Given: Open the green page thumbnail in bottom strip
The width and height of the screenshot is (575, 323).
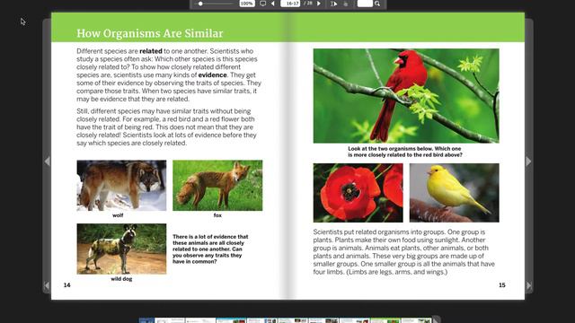Looking at the screenshot, I should pyautogui.click(x=385, y=321).
